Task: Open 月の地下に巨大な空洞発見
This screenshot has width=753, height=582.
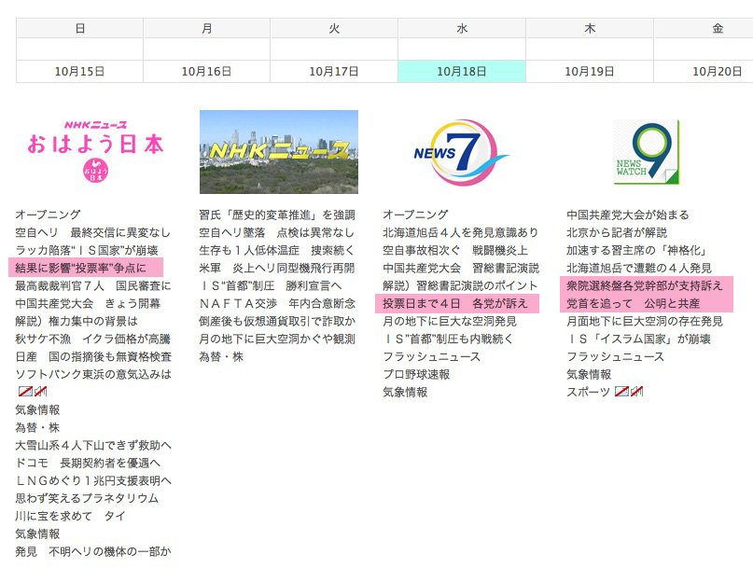Action: point(450,321)
